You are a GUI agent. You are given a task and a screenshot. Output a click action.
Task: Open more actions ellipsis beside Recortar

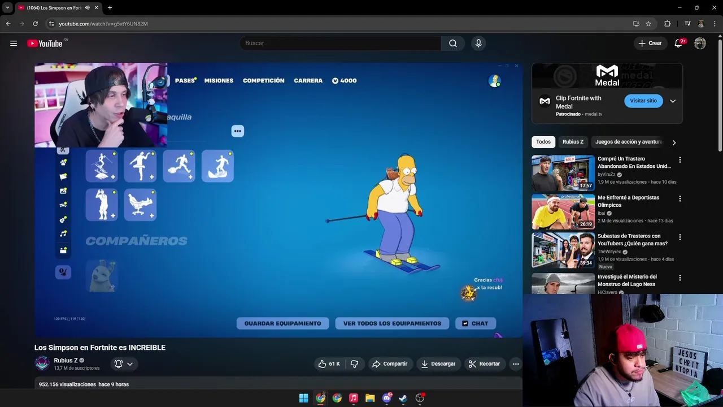[516, 364]
